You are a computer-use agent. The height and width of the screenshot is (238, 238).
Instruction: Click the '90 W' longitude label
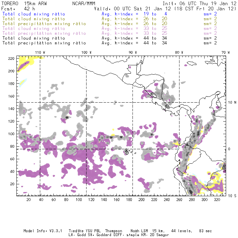[133, 52]
